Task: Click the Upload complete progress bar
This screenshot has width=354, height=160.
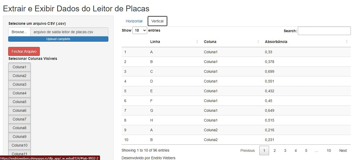Action: 58,39
